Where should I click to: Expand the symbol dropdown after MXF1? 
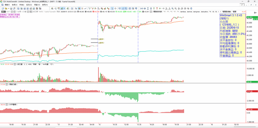click(12, 12)
